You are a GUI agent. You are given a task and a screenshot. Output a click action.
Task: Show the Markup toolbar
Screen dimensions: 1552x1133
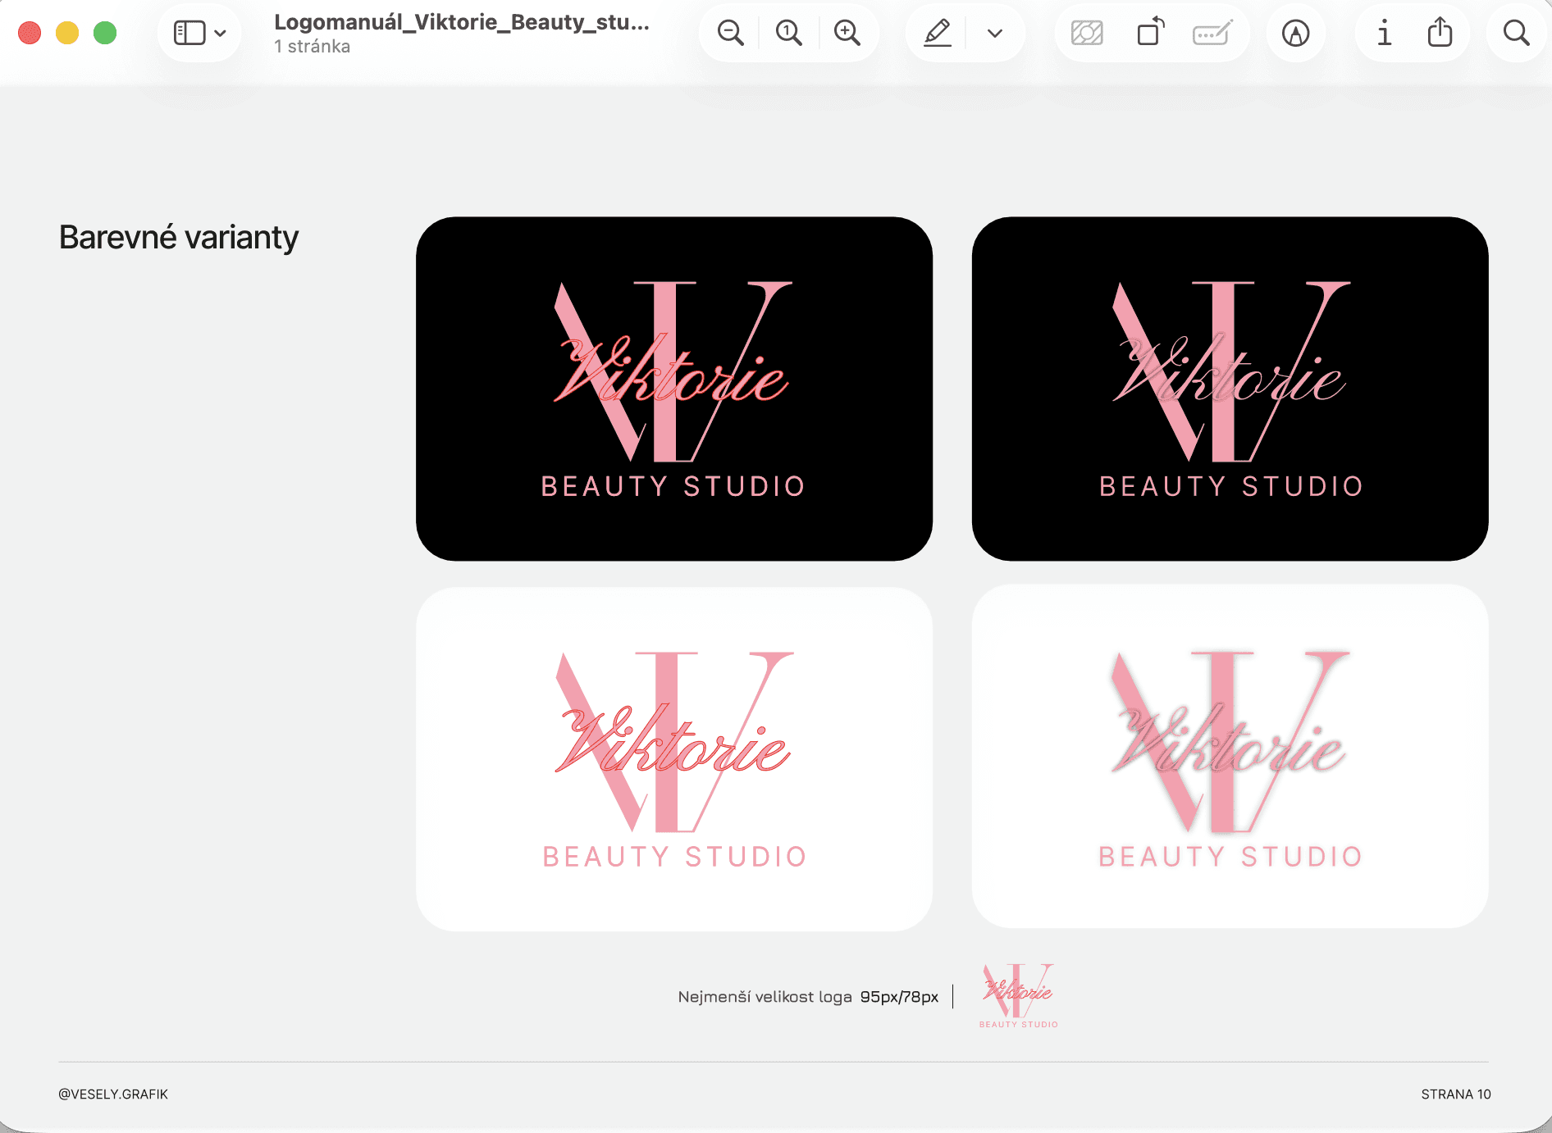pyautogui.click(x=1296, y=34)
